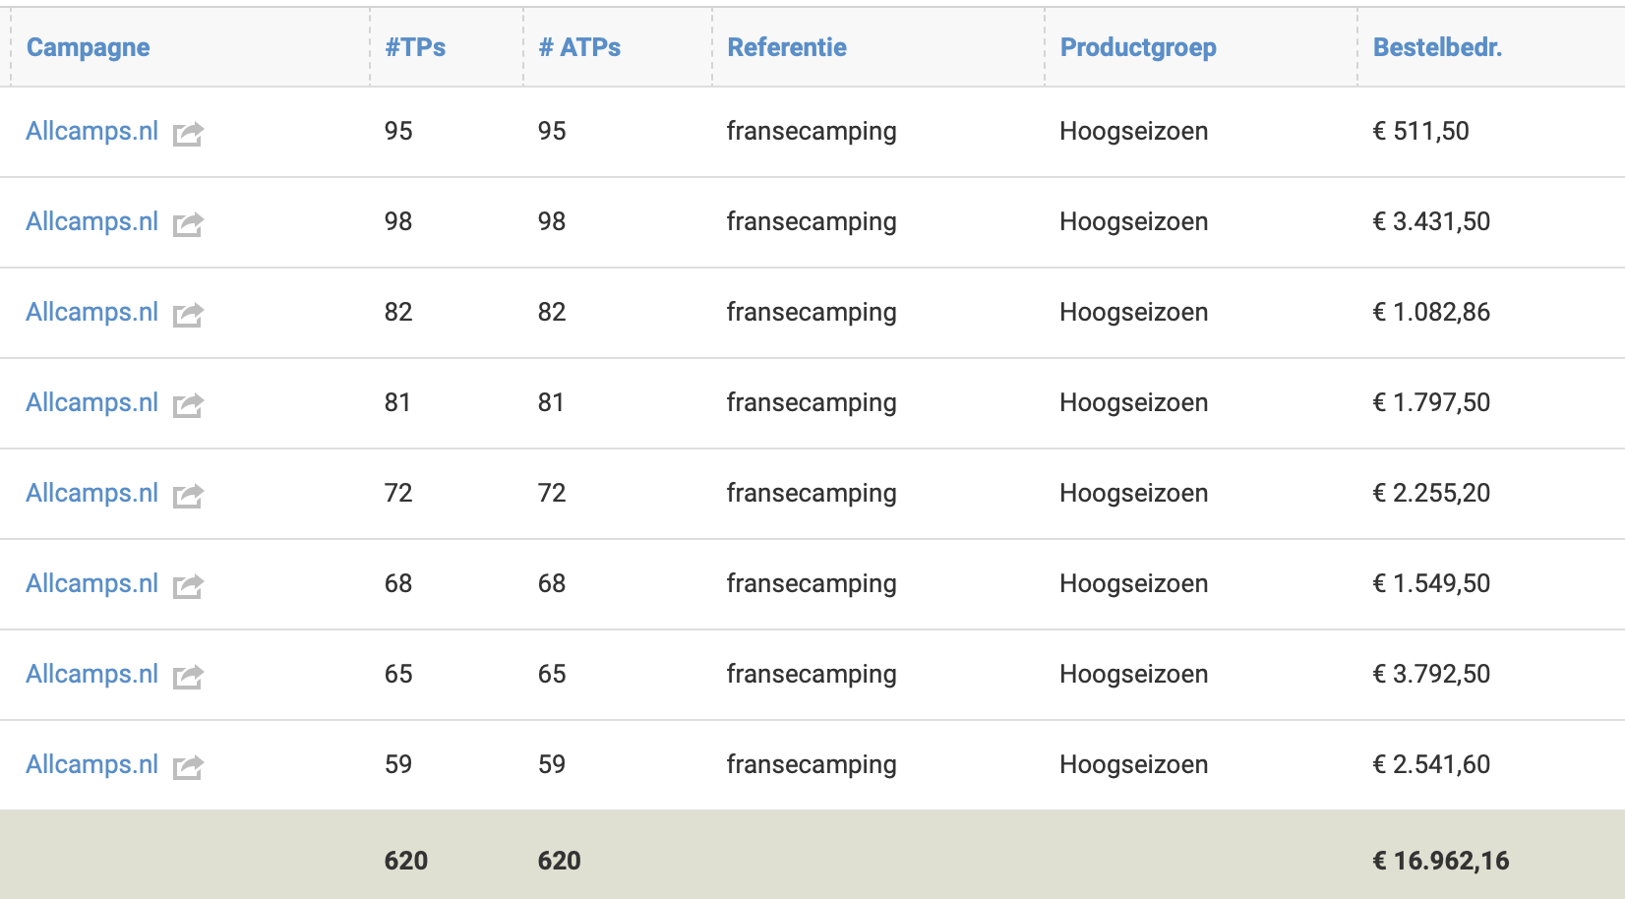The image size is (1625, 899).
Task: Open the external link icon in the 82 TPs row
Action: pos(188,314)
